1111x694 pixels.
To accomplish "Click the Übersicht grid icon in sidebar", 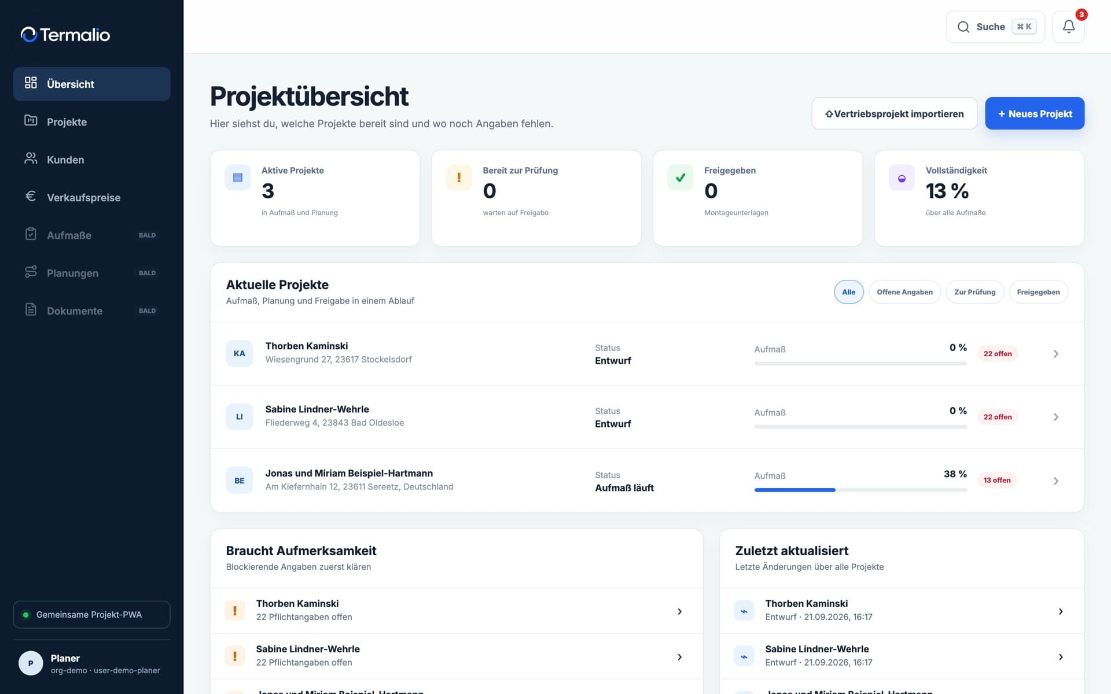I will pos(31,83).
